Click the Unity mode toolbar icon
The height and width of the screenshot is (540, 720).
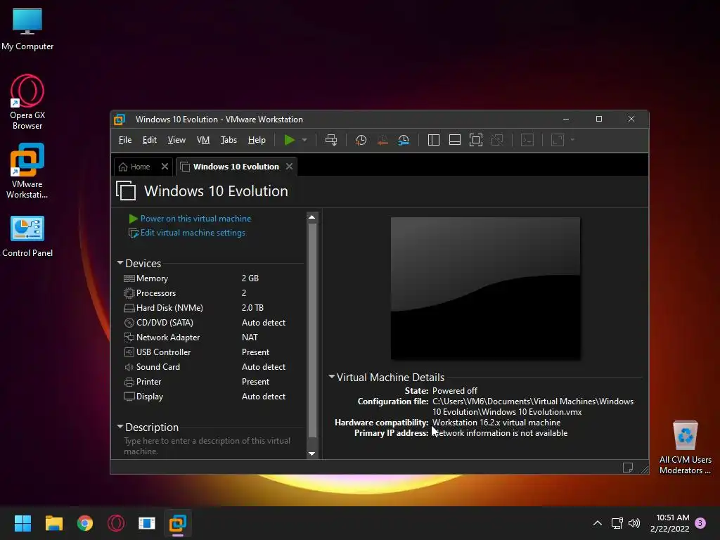click(497, 140)
